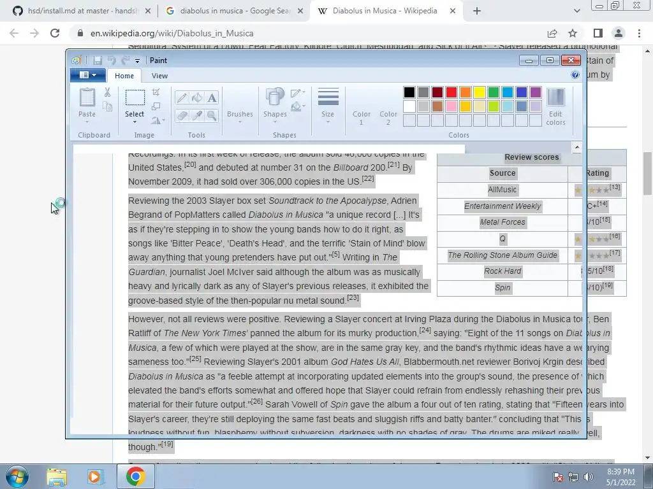Click Entertainment Weekly link in review table
Screen dimensions: 653x489
(x=503, y=206)
